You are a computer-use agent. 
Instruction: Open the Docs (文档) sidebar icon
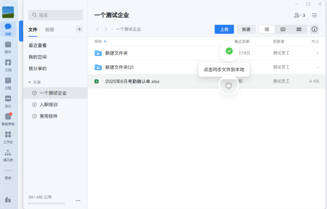8,65
